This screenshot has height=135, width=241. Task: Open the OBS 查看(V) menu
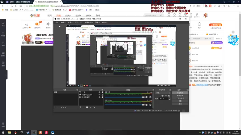click(70, 22)
